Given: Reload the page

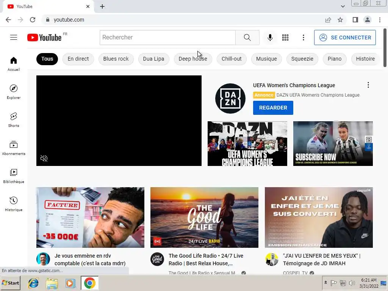Looking at the screenshot, I should [x=33, y=20].
